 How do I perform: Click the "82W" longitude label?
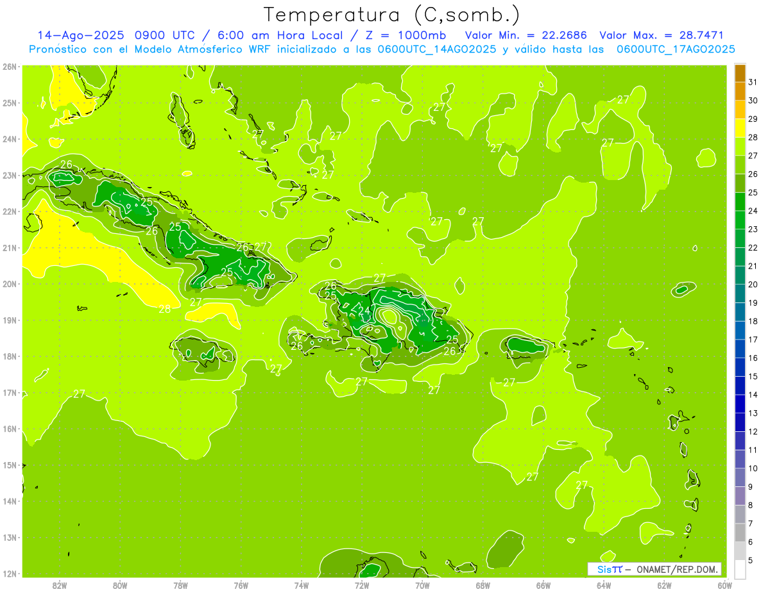(60, 585)
